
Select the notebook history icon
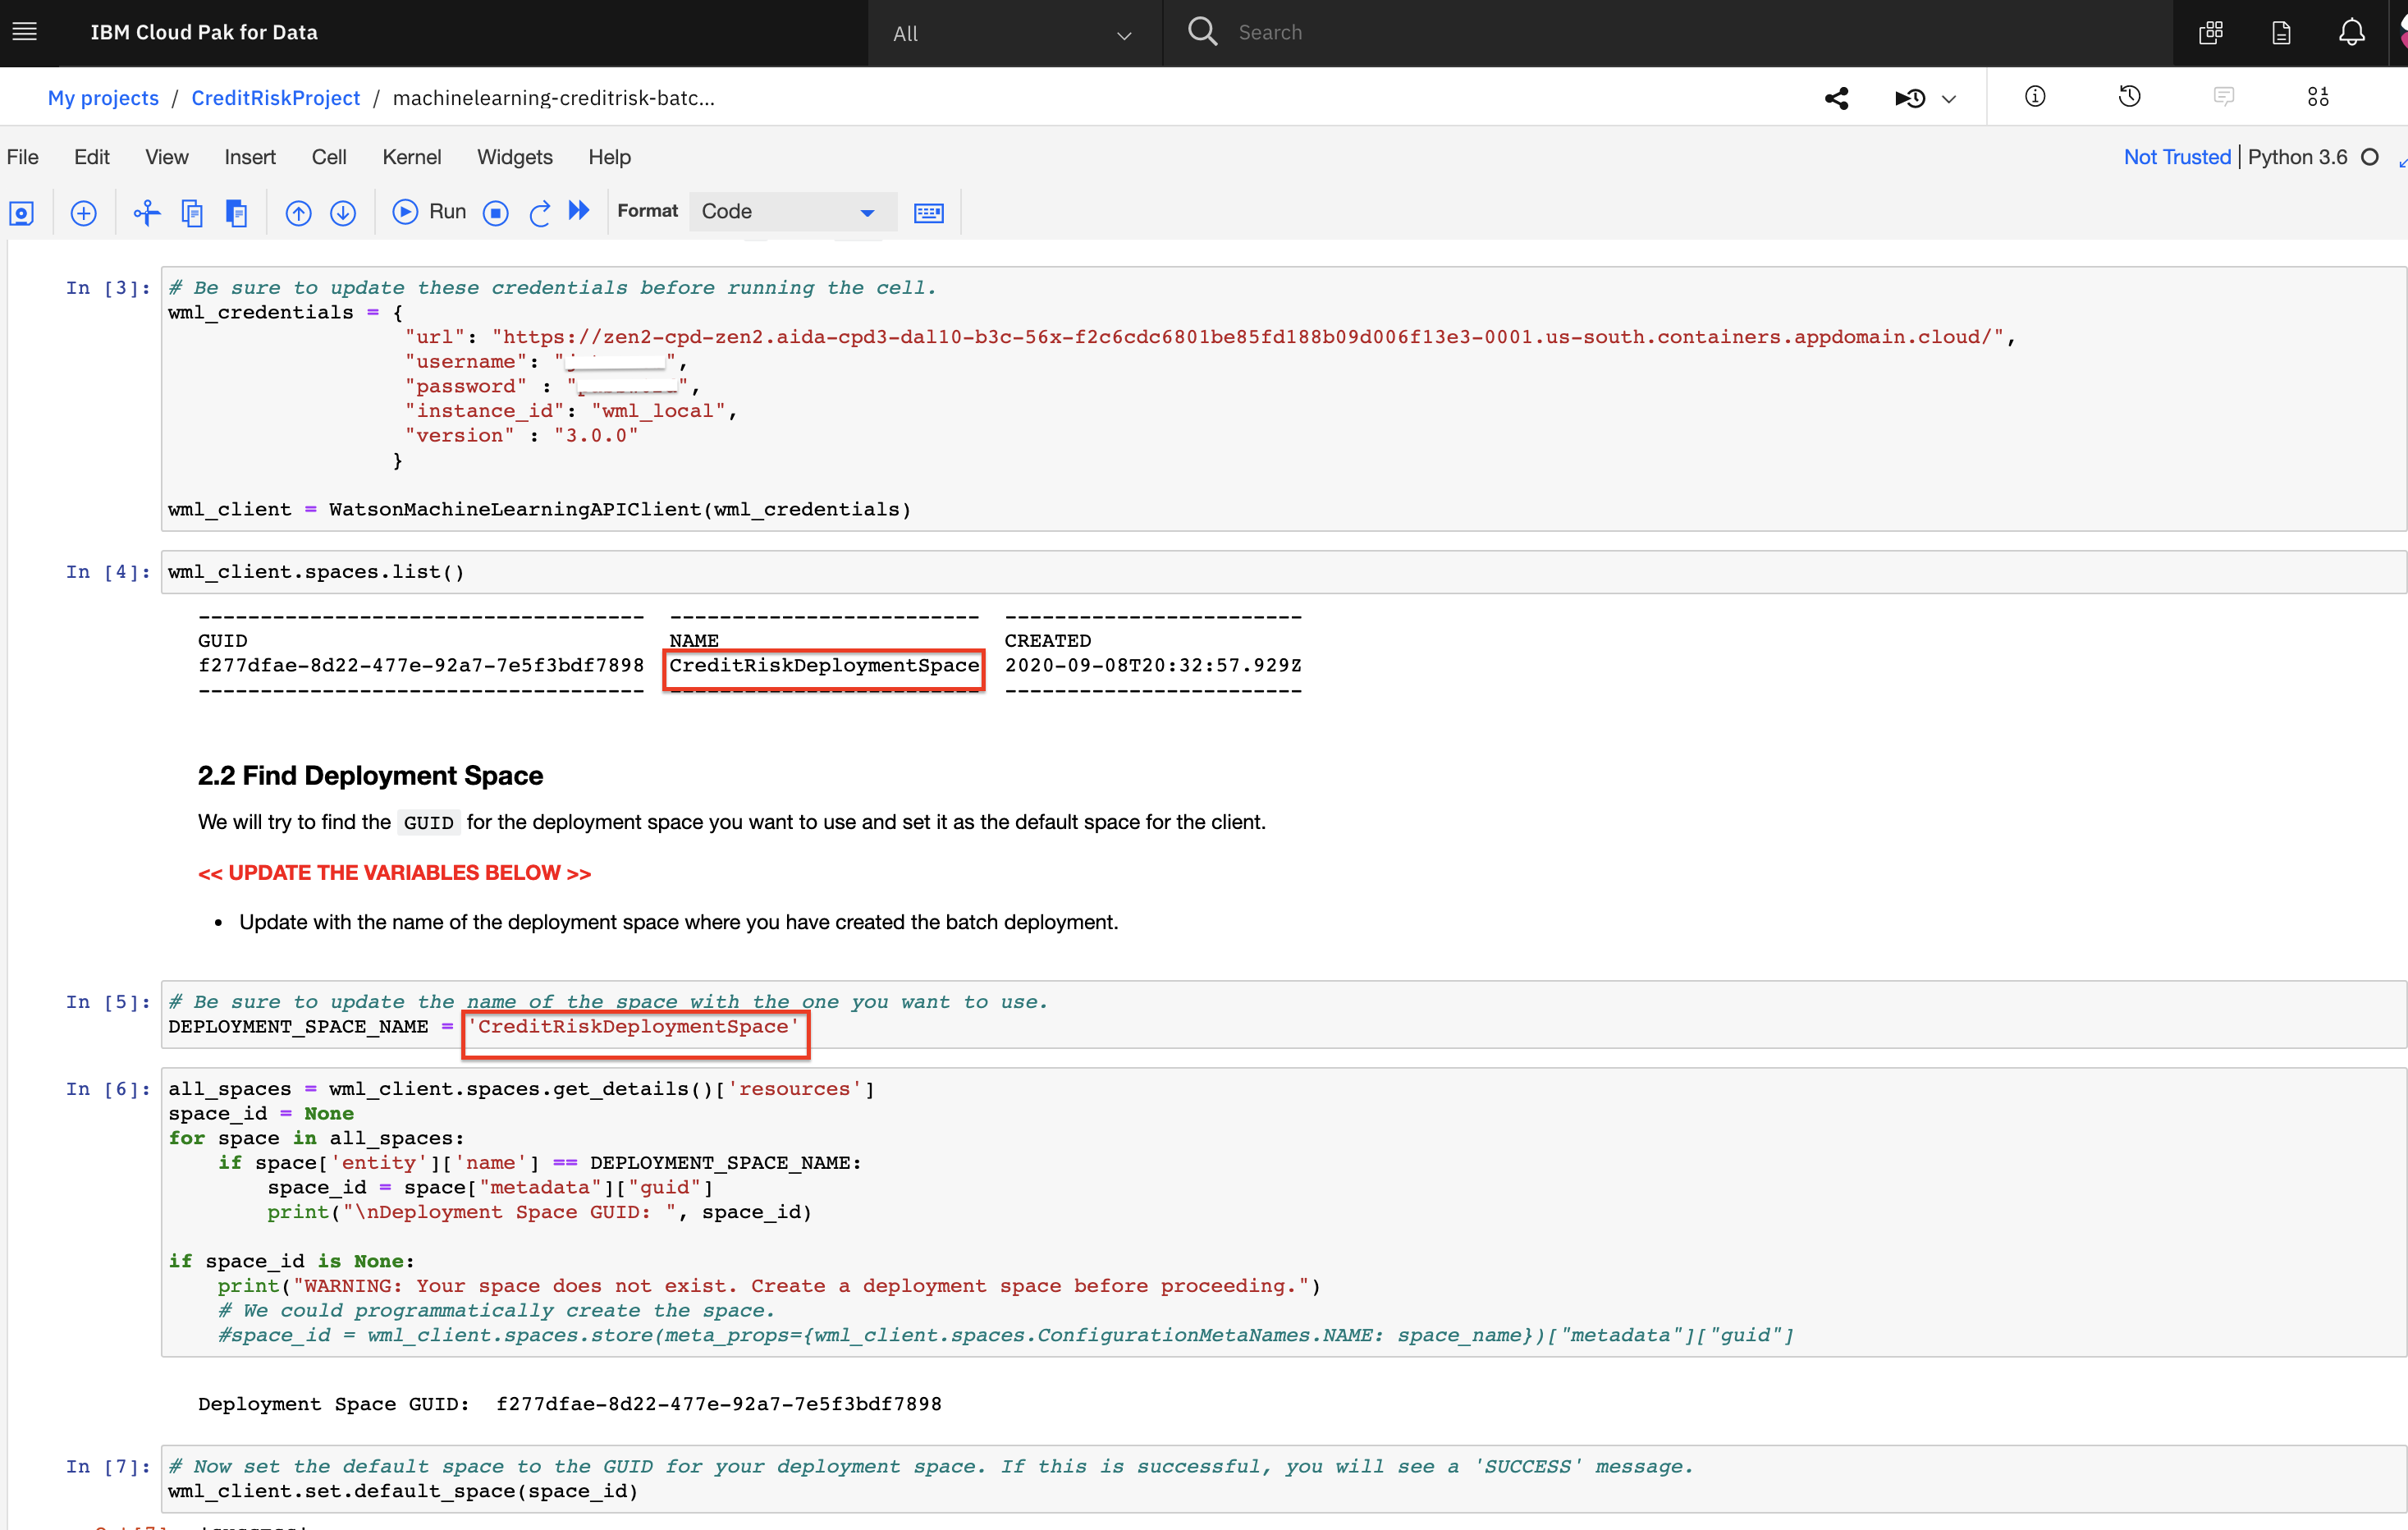tap(2129, 97)
